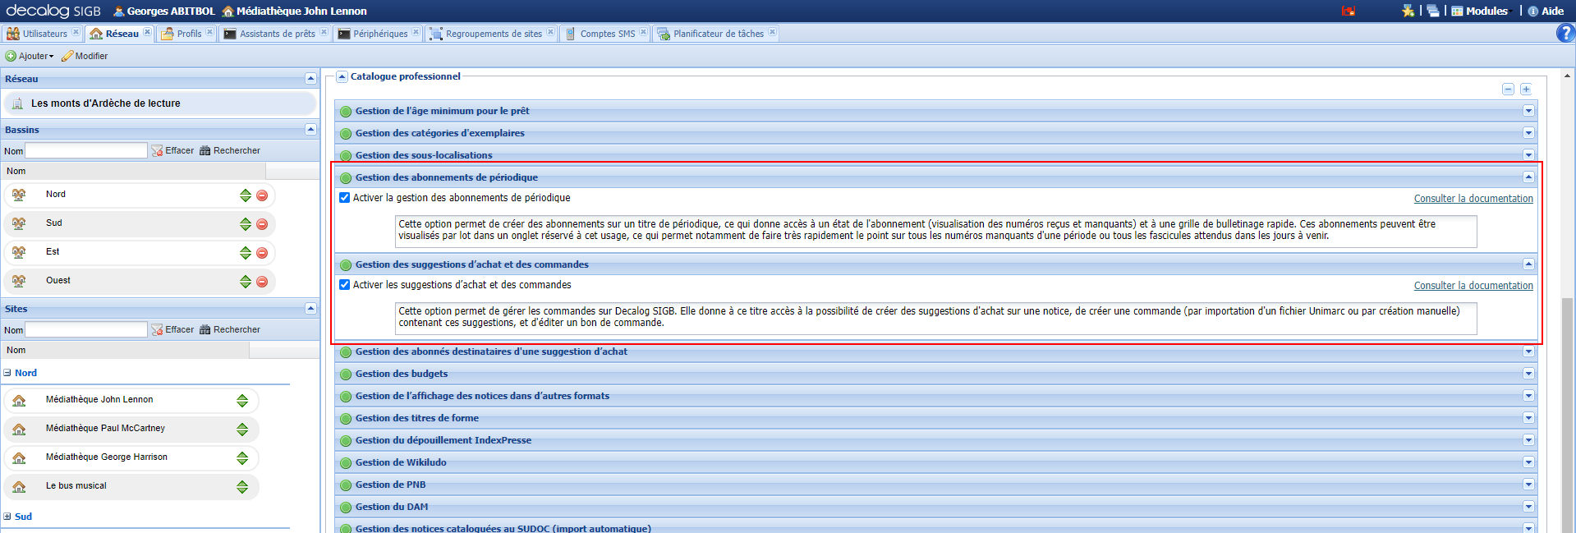Click the Modifier button
The width and height of the screenshot is (1576, 533).
coord(85,56)
